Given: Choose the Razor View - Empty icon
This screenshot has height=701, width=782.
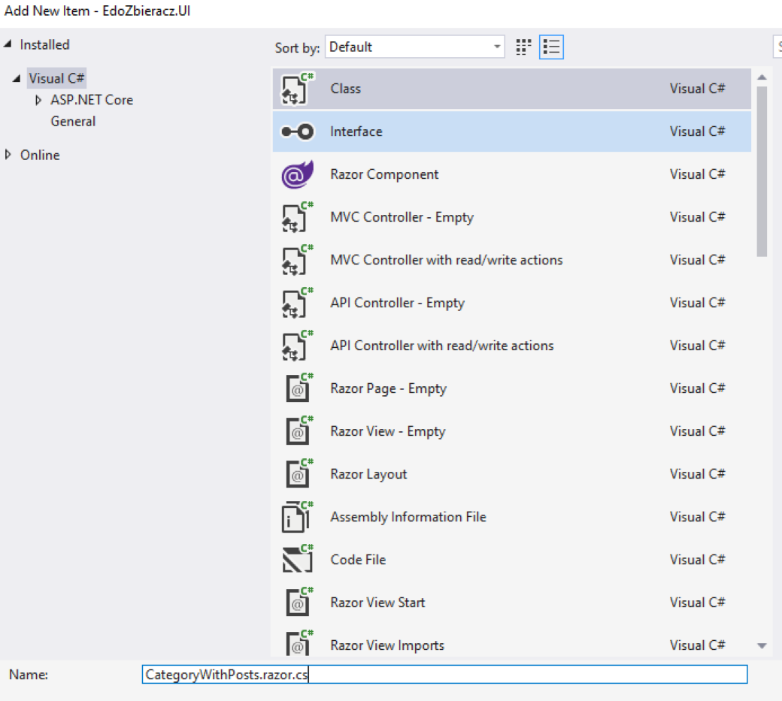Looking at the screenshot, I should click(x=299, y=431).
